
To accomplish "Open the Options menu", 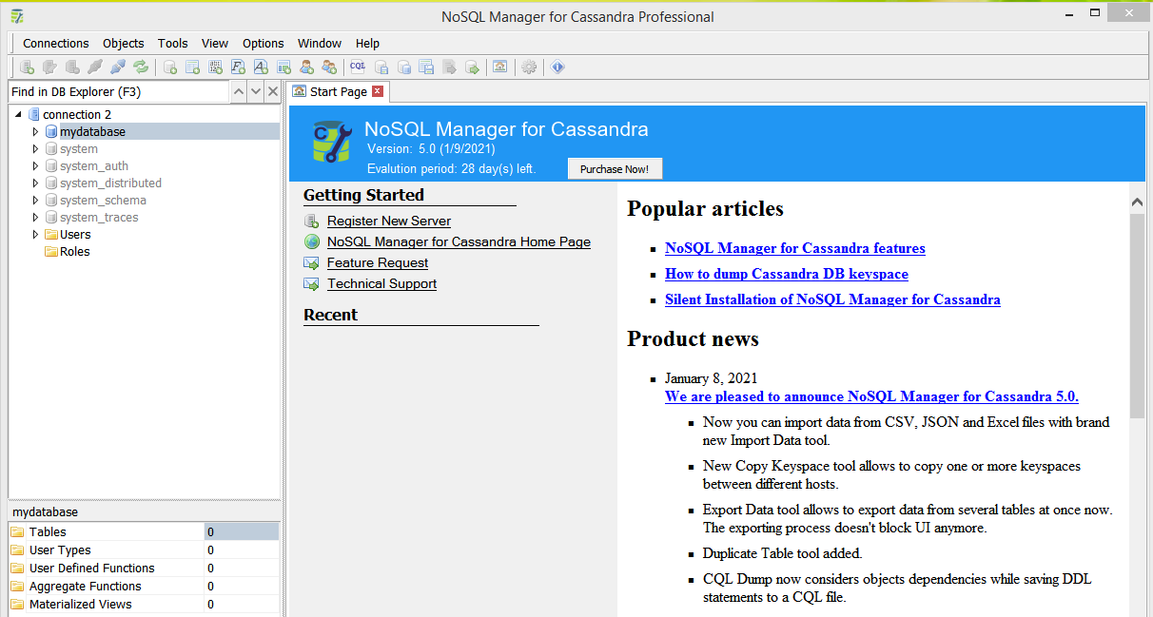I will (264, 43).
